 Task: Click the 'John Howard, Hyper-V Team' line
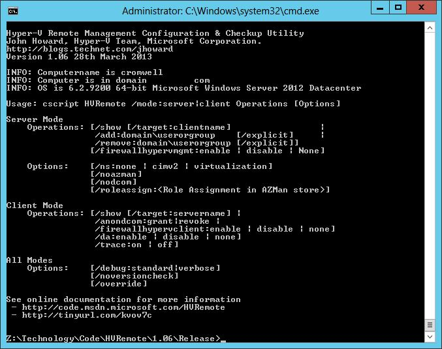click(134, 41)
